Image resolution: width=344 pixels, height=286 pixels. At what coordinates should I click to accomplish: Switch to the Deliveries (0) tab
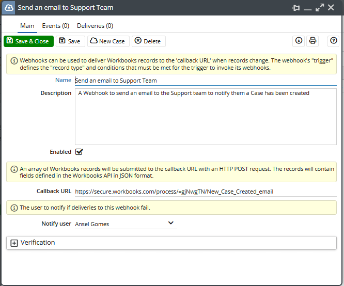pyautogui.click(x=95, y=26)
